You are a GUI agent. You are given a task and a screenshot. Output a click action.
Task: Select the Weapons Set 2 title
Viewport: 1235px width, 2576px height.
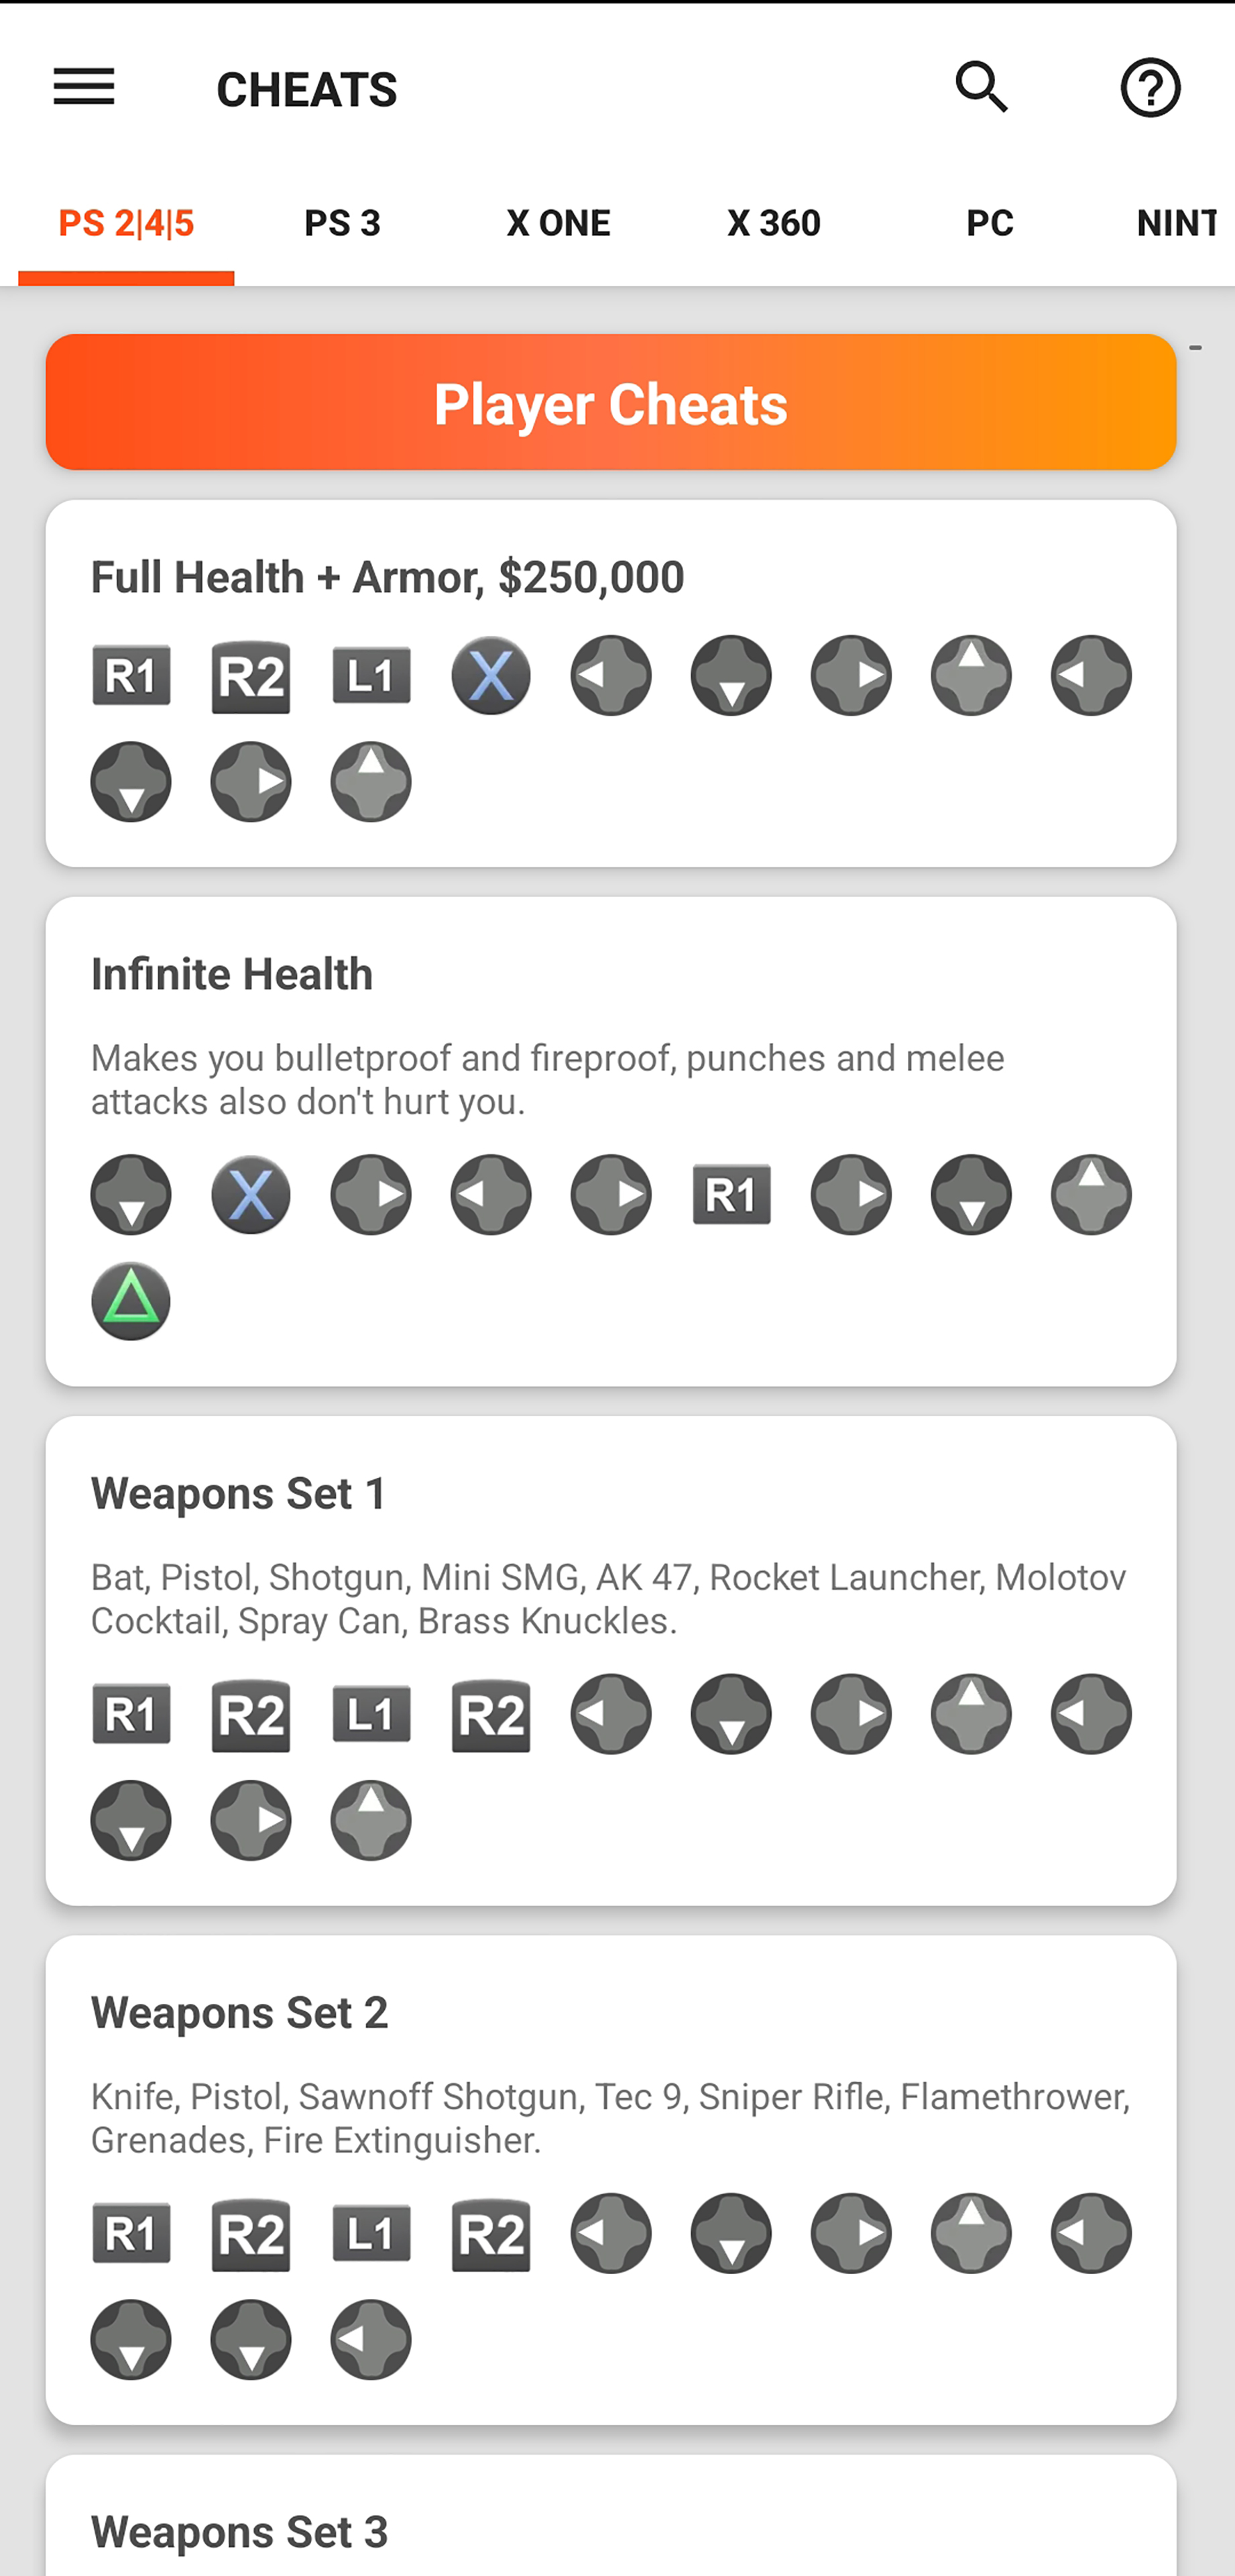[240, 2013]
